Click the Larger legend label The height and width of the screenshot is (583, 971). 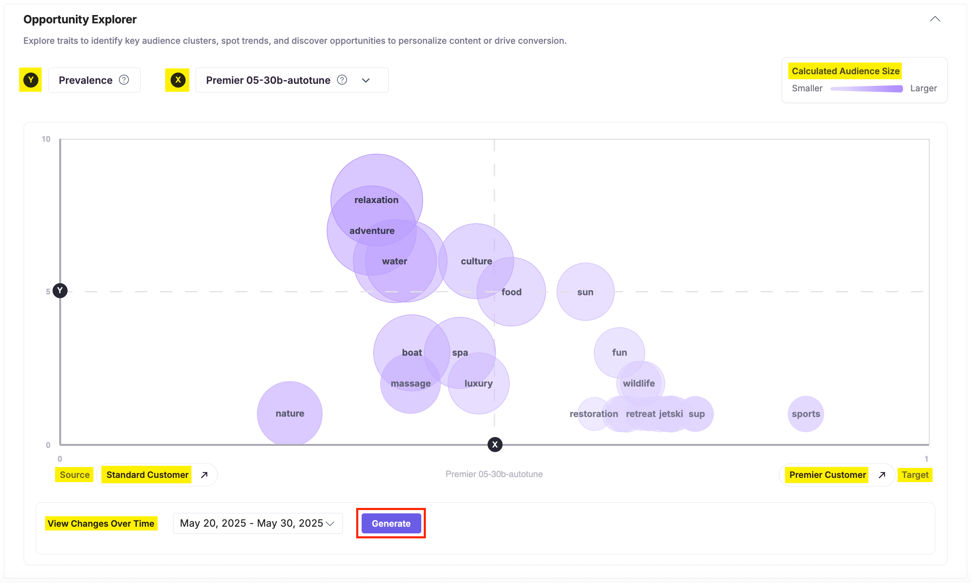point(923,88)
